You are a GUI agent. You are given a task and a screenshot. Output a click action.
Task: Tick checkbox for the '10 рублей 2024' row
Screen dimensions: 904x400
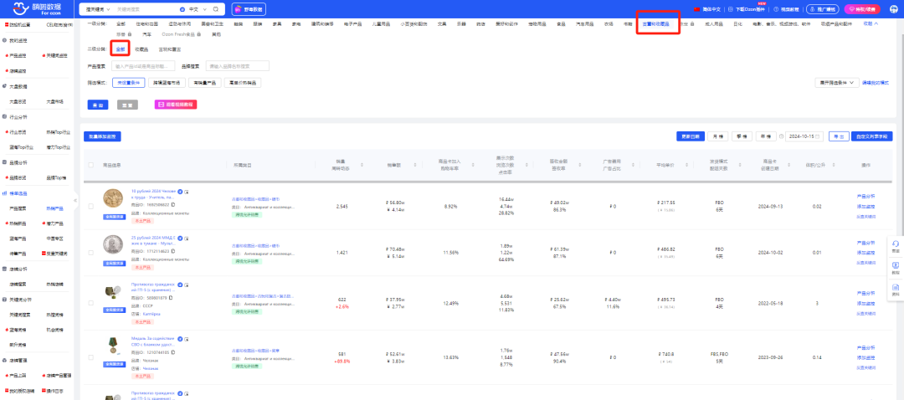(91, 206)
